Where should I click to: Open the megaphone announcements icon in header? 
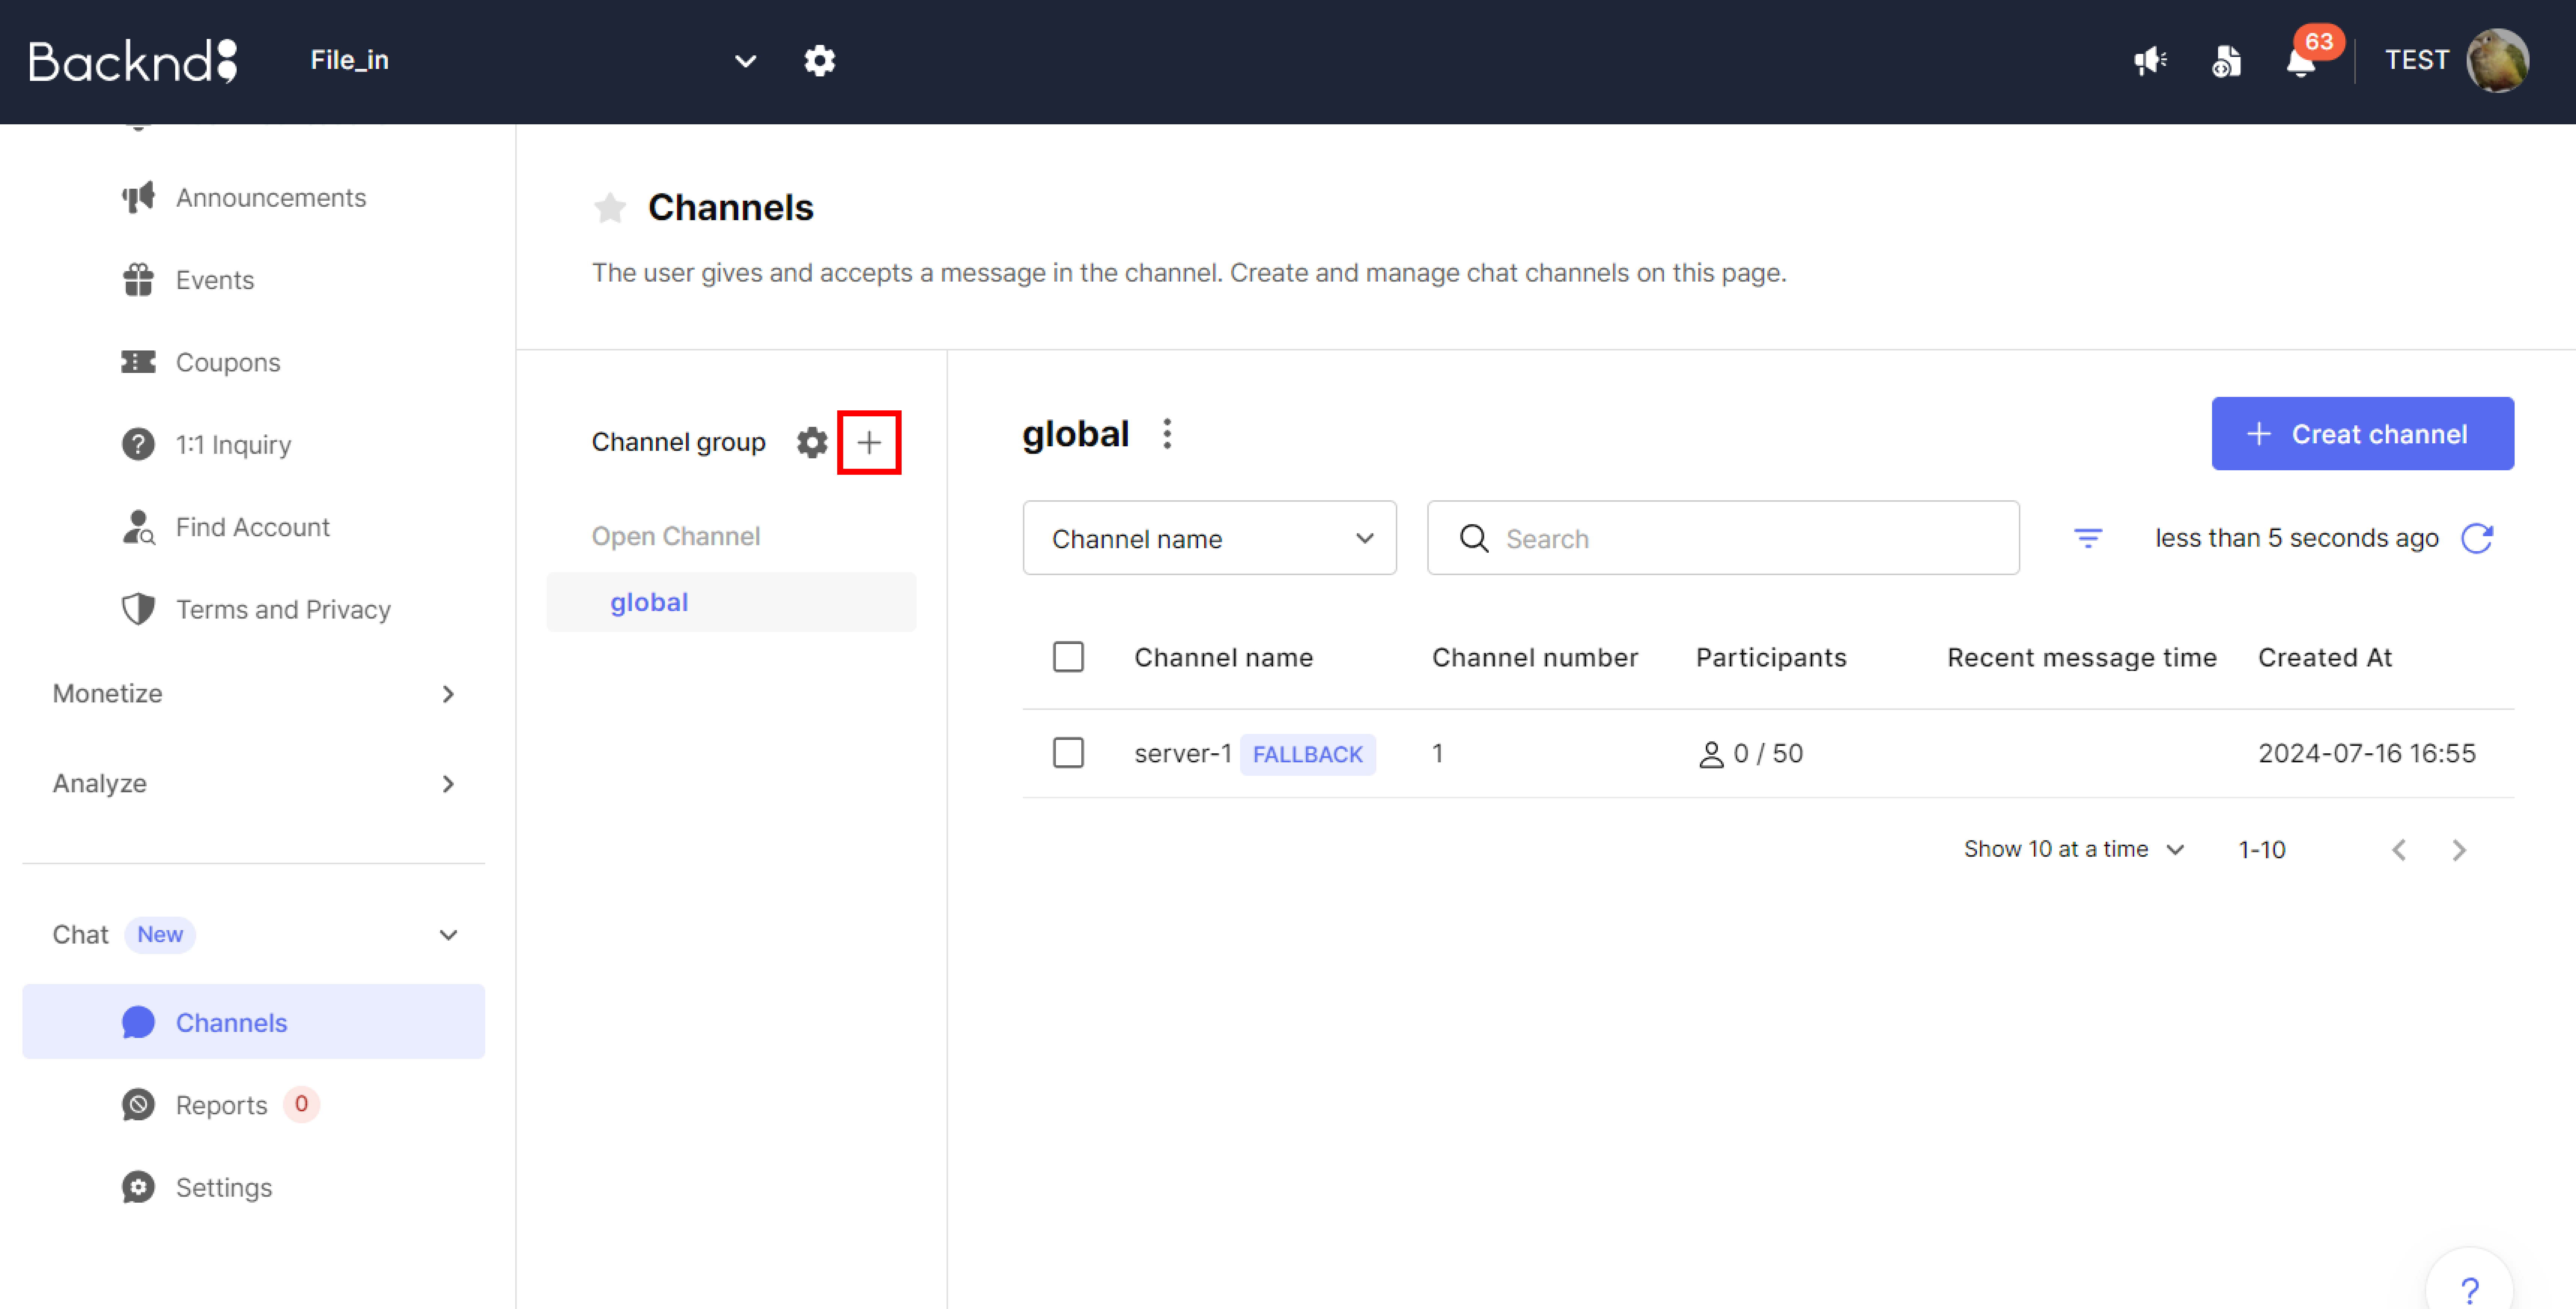pos(2150,61)
